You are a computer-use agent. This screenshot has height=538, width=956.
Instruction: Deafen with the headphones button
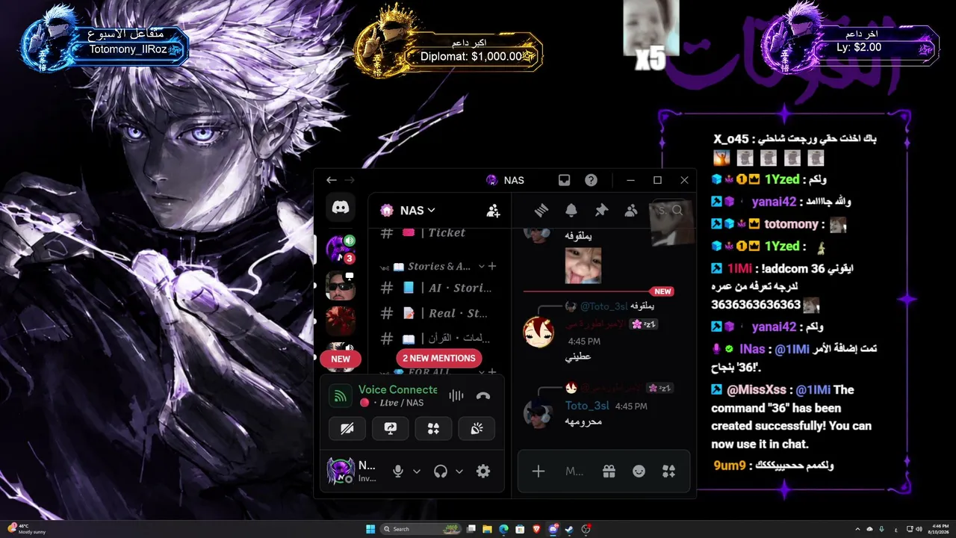click(441, 471)
